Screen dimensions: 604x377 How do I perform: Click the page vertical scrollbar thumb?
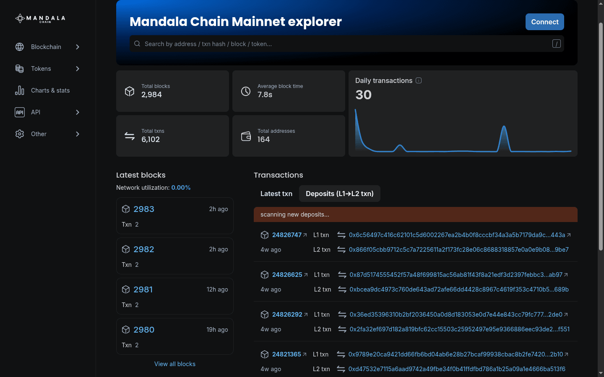(601, 137)
